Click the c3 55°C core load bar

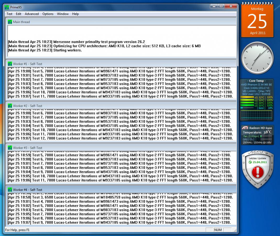247,105
